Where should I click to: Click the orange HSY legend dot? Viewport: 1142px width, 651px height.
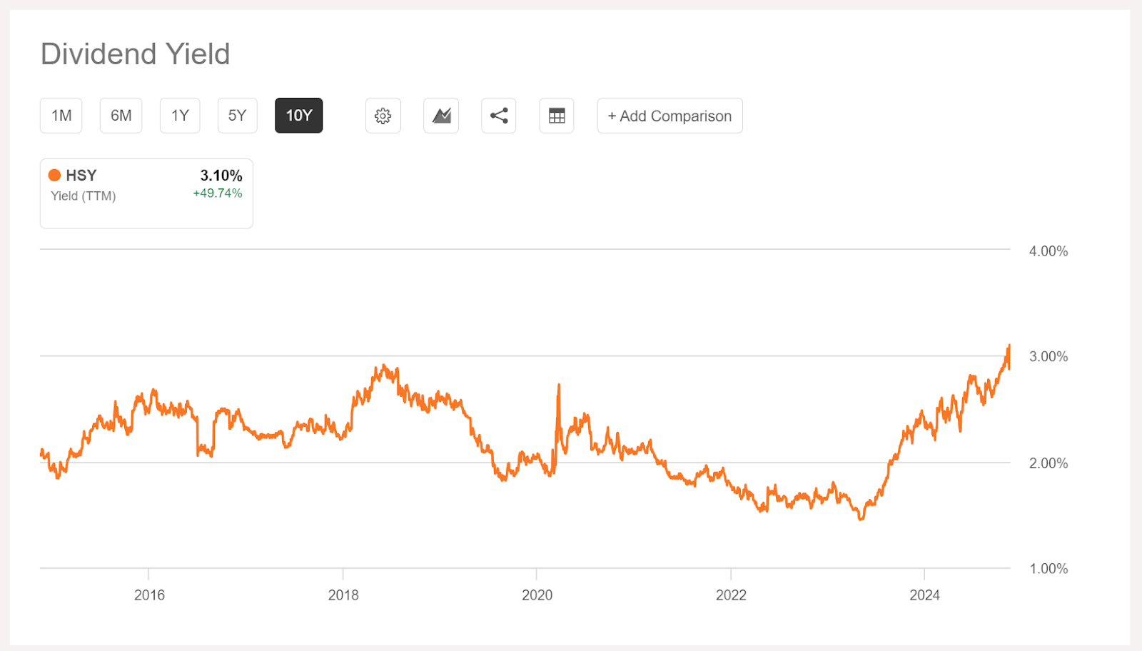pos(55,175)
